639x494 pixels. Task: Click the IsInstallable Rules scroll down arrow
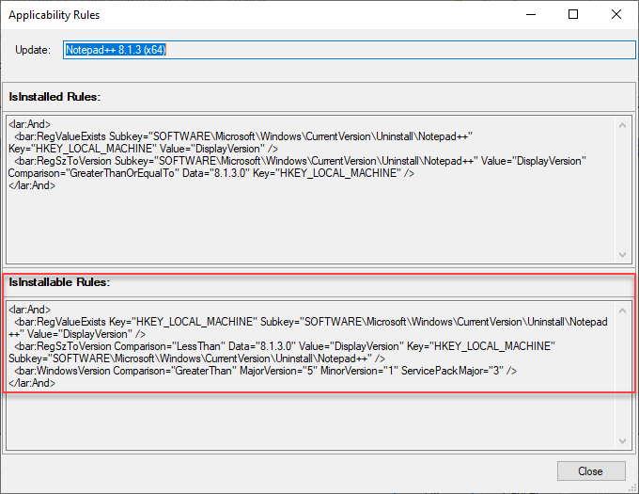click(622, 441)
